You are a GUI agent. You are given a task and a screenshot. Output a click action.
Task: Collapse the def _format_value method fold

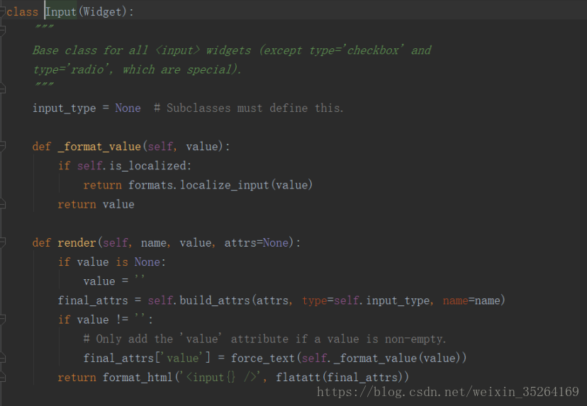tap(2, 146)
